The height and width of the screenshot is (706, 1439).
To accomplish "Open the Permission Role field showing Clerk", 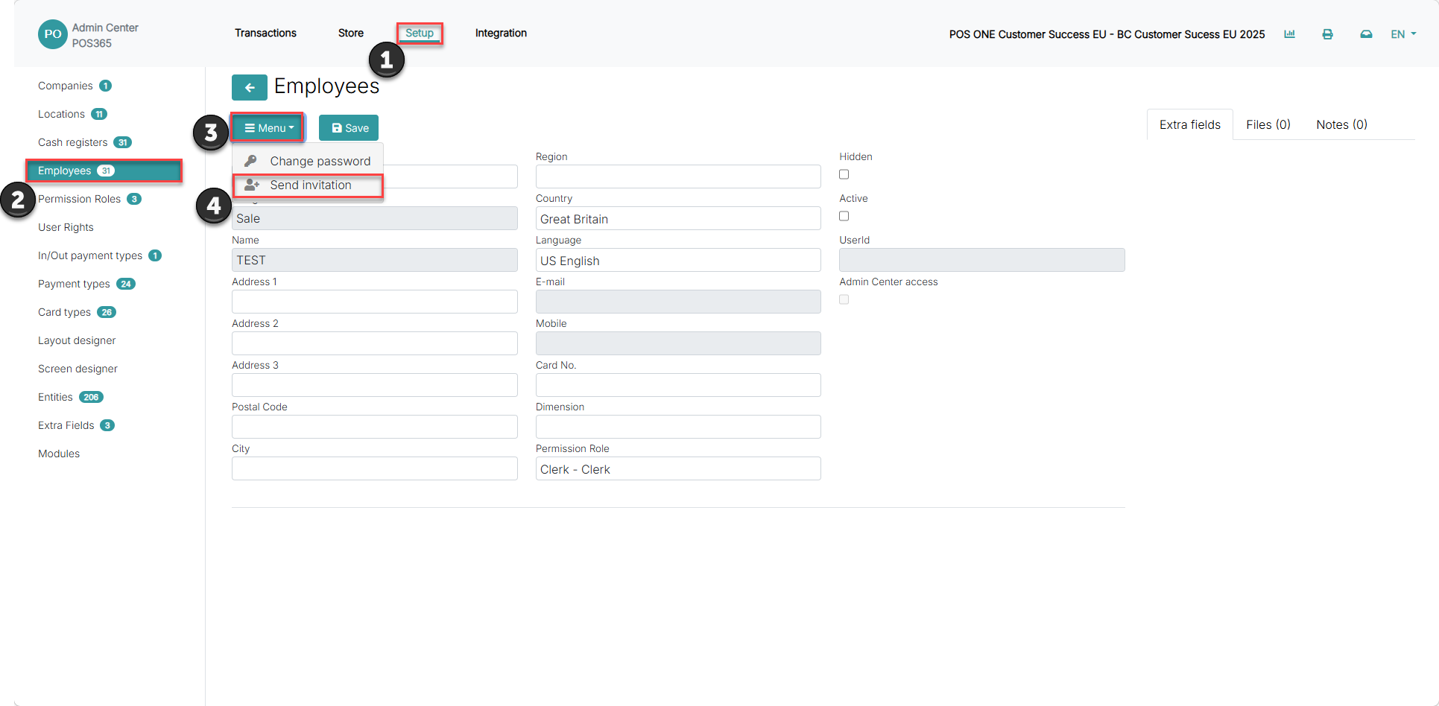I will click(x=678, y=469).
